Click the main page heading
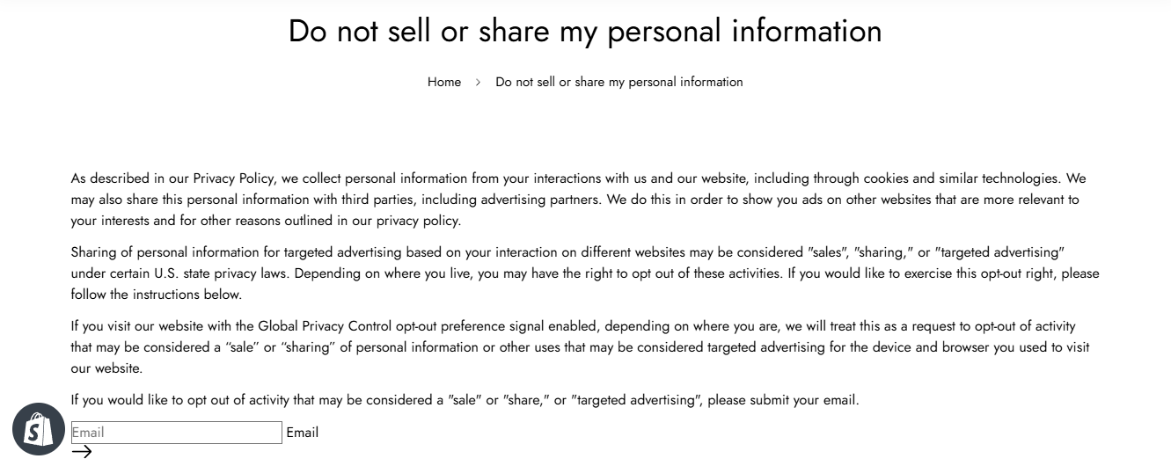This screenshot has height=466, width=1171. pos(585,31)
